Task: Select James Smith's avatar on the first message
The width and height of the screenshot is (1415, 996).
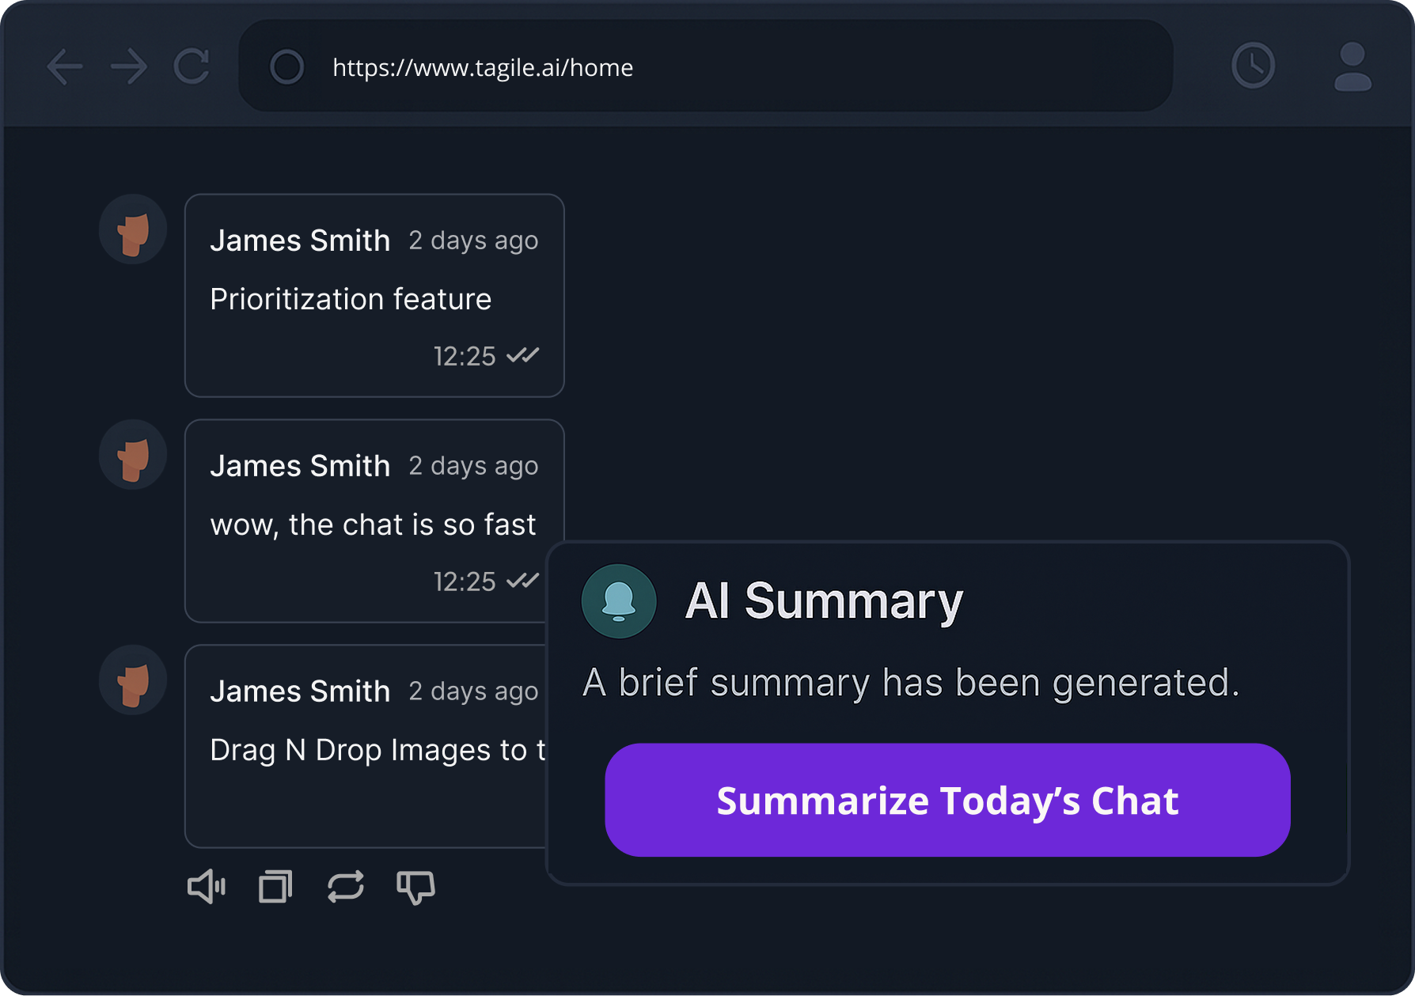Action: [132, 229]
